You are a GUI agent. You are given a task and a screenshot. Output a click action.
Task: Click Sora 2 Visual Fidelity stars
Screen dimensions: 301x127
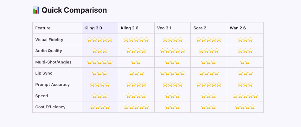pos(208,40)
